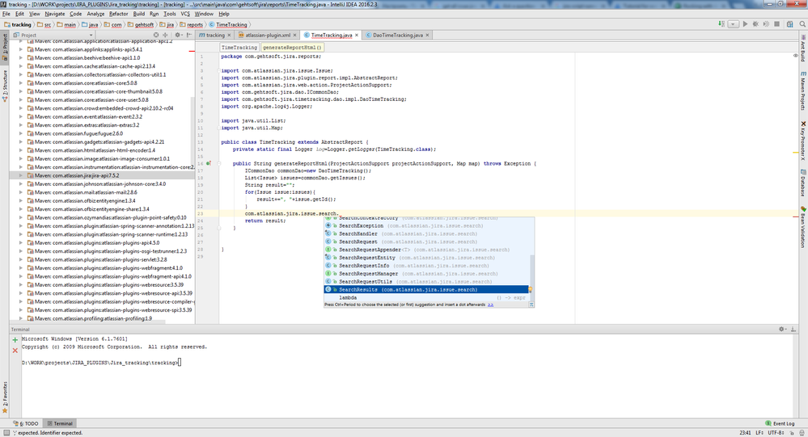Click the Collapse All icon in Project panel
This screenshot has height=437, width=808.
165,35
